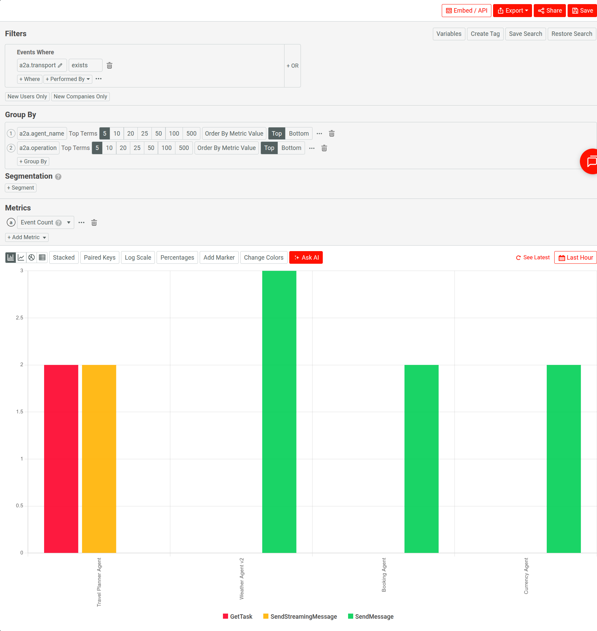Open the Export dropdown
The width and height of the screenshot is (597, 631).
click(513, 11)
